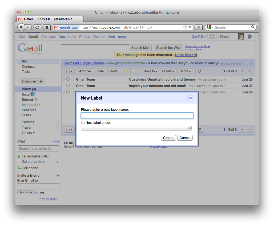The width and height of the screenshot is (274, 226).
Task: Close the New Label dialog with X
Action: click(190, 98)
